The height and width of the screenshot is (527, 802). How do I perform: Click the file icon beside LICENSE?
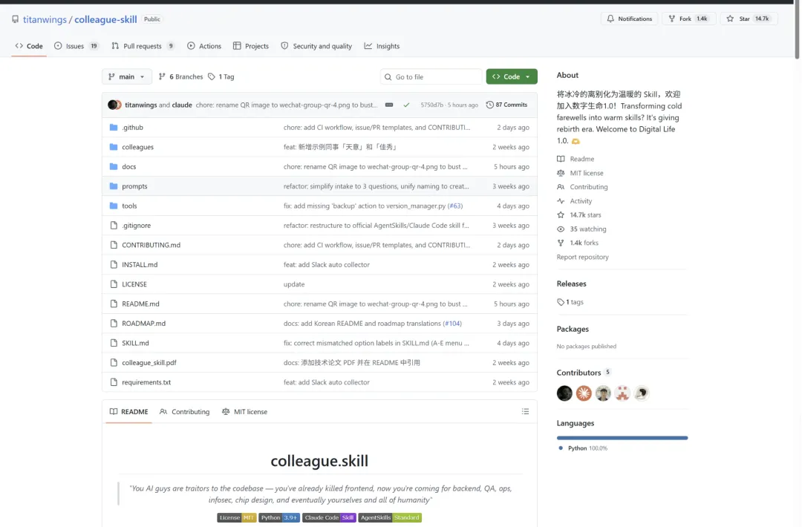point(114,284)
